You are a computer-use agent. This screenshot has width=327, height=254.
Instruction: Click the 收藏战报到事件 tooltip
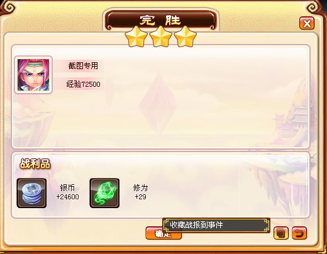tap(216, 225)
